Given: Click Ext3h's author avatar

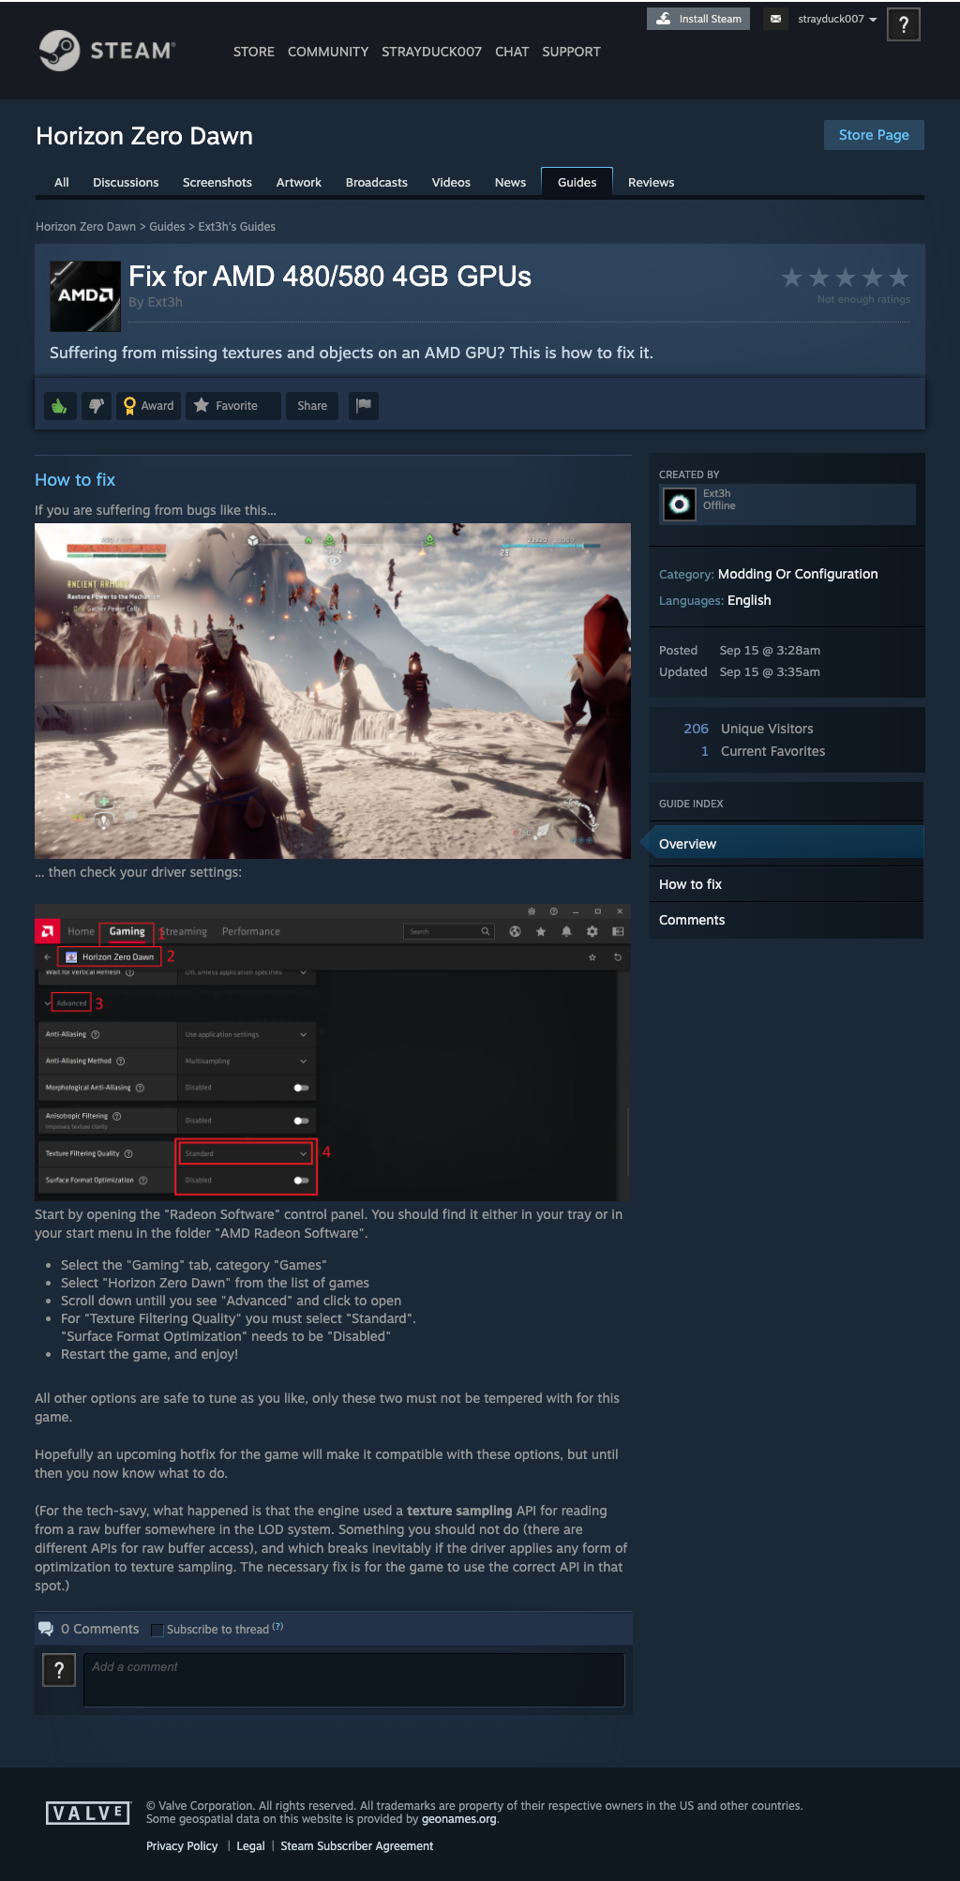Looking at the screenshot, I should [680, 504].
